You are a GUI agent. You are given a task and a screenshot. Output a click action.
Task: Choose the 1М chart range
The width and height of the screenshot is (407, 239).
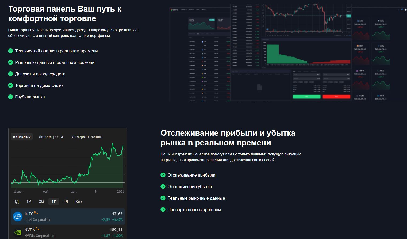tap(29, 202)
